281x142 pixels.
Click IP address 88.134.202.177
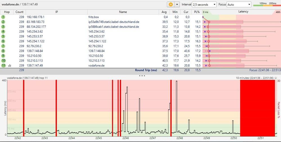click(36, 27)
